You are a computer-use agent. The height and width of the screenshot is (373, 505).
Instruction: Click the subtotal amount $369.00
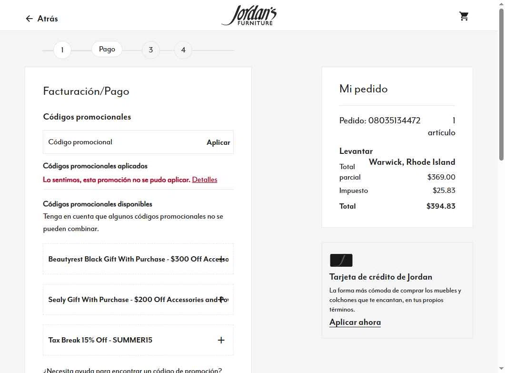(x=441, y=177)
